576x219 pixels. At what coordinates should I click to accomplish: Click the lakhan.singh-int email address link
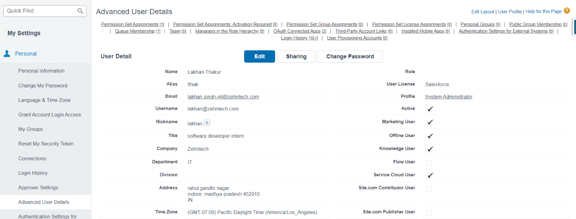[x=223, y=97]
